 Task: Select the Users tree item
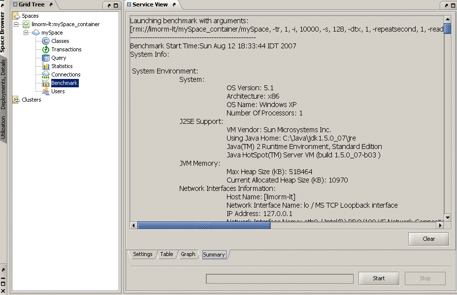(58, 91)
